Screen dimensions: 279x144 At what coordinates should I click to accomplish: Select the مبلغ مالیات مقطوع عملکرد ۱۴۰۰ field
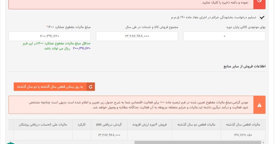(x=50, y=36)
